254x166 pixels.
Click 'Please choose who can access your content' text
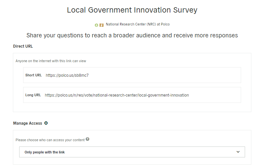[50, 140]
